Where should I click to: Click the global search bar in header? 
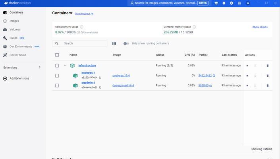170,3
